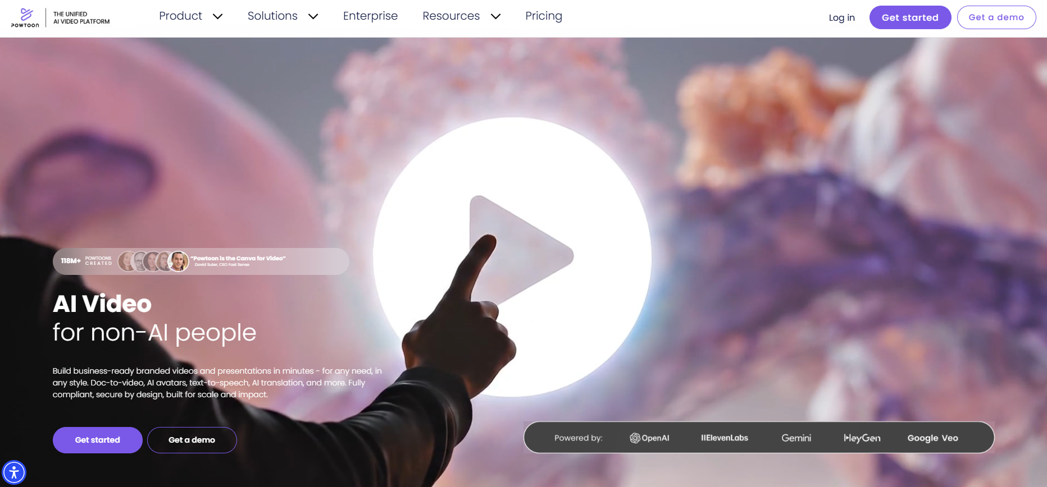Click Get a demo in the top navigation
1047x487 pixels.
[996, 17]
